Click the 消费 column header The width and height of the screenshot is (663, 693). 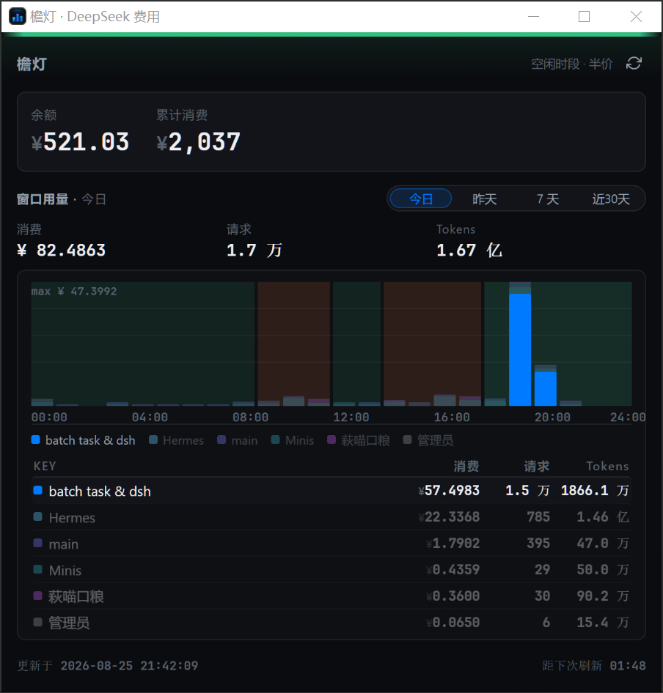click(466, 466)
